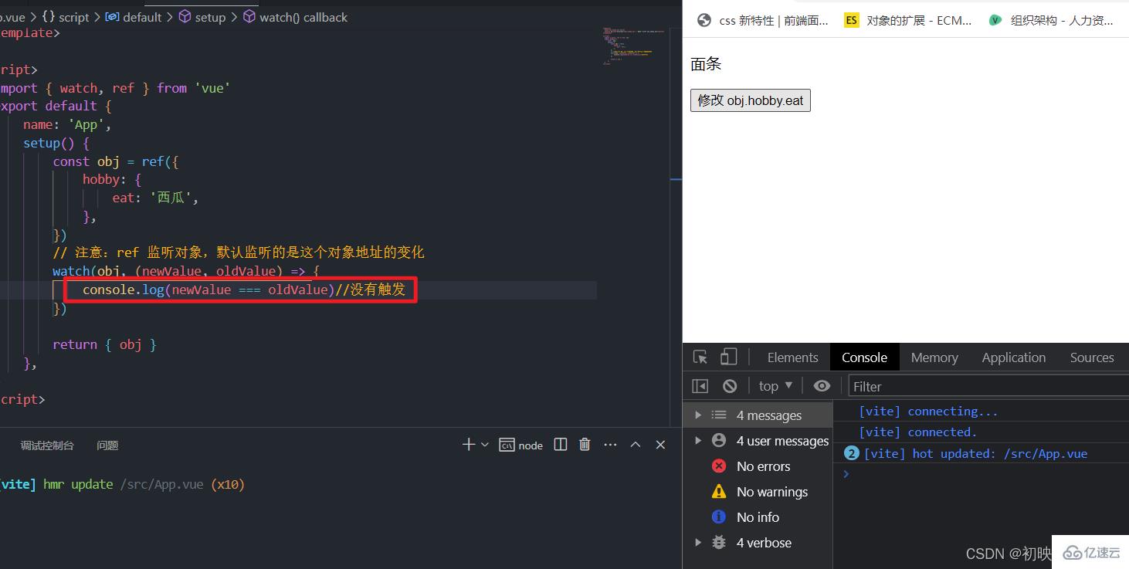Select the inspect element tool in DevTools

click(x=700, y=356)
